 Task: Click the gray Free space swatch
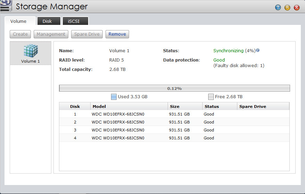click(x=211, y=97)
